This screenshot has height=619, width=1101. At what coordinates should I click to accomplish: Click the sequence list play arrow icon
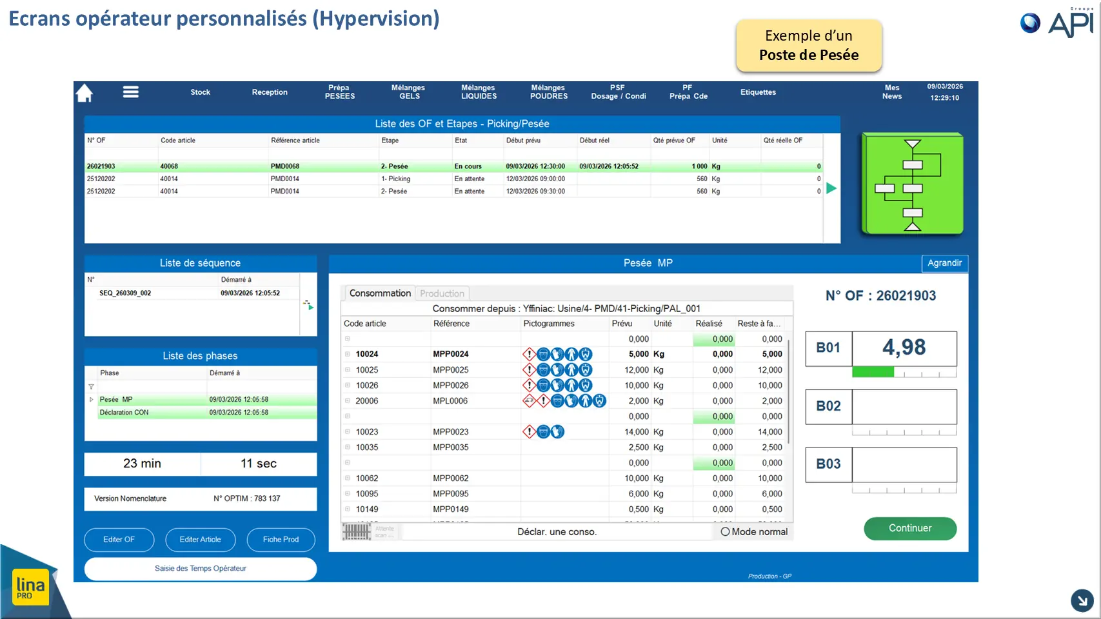[309, 305]
